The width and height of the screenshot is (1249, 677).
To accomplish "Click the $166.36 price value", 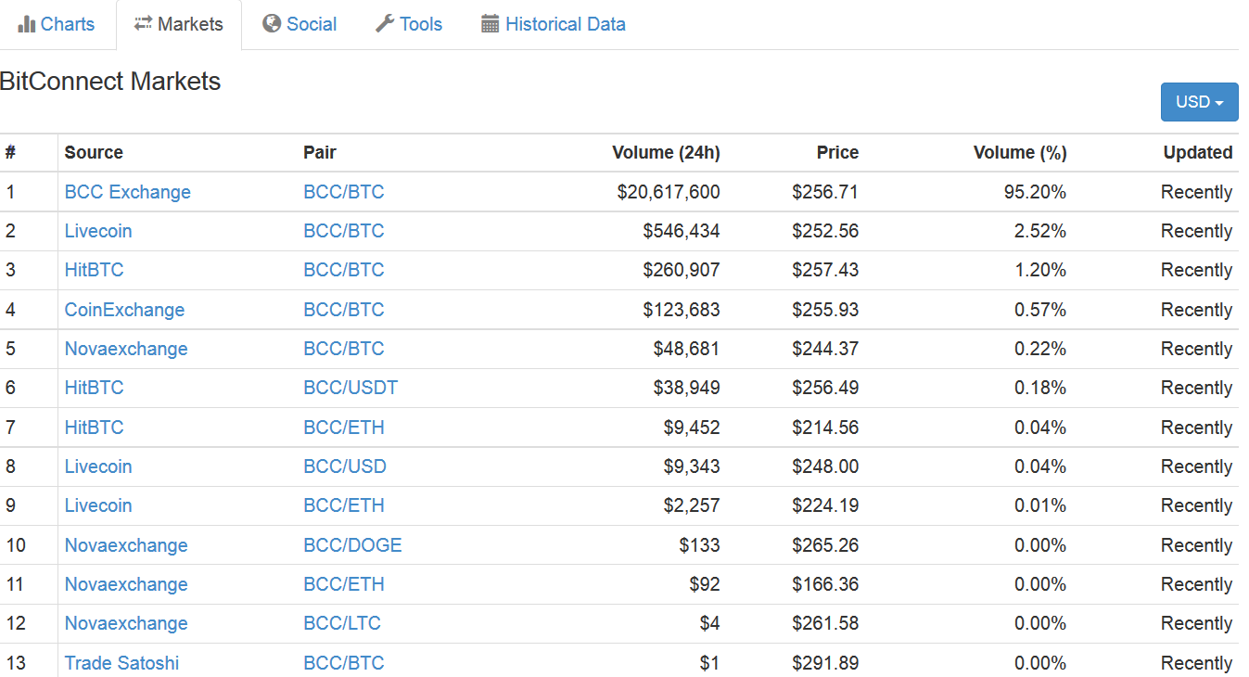I will tap(825, 584).
